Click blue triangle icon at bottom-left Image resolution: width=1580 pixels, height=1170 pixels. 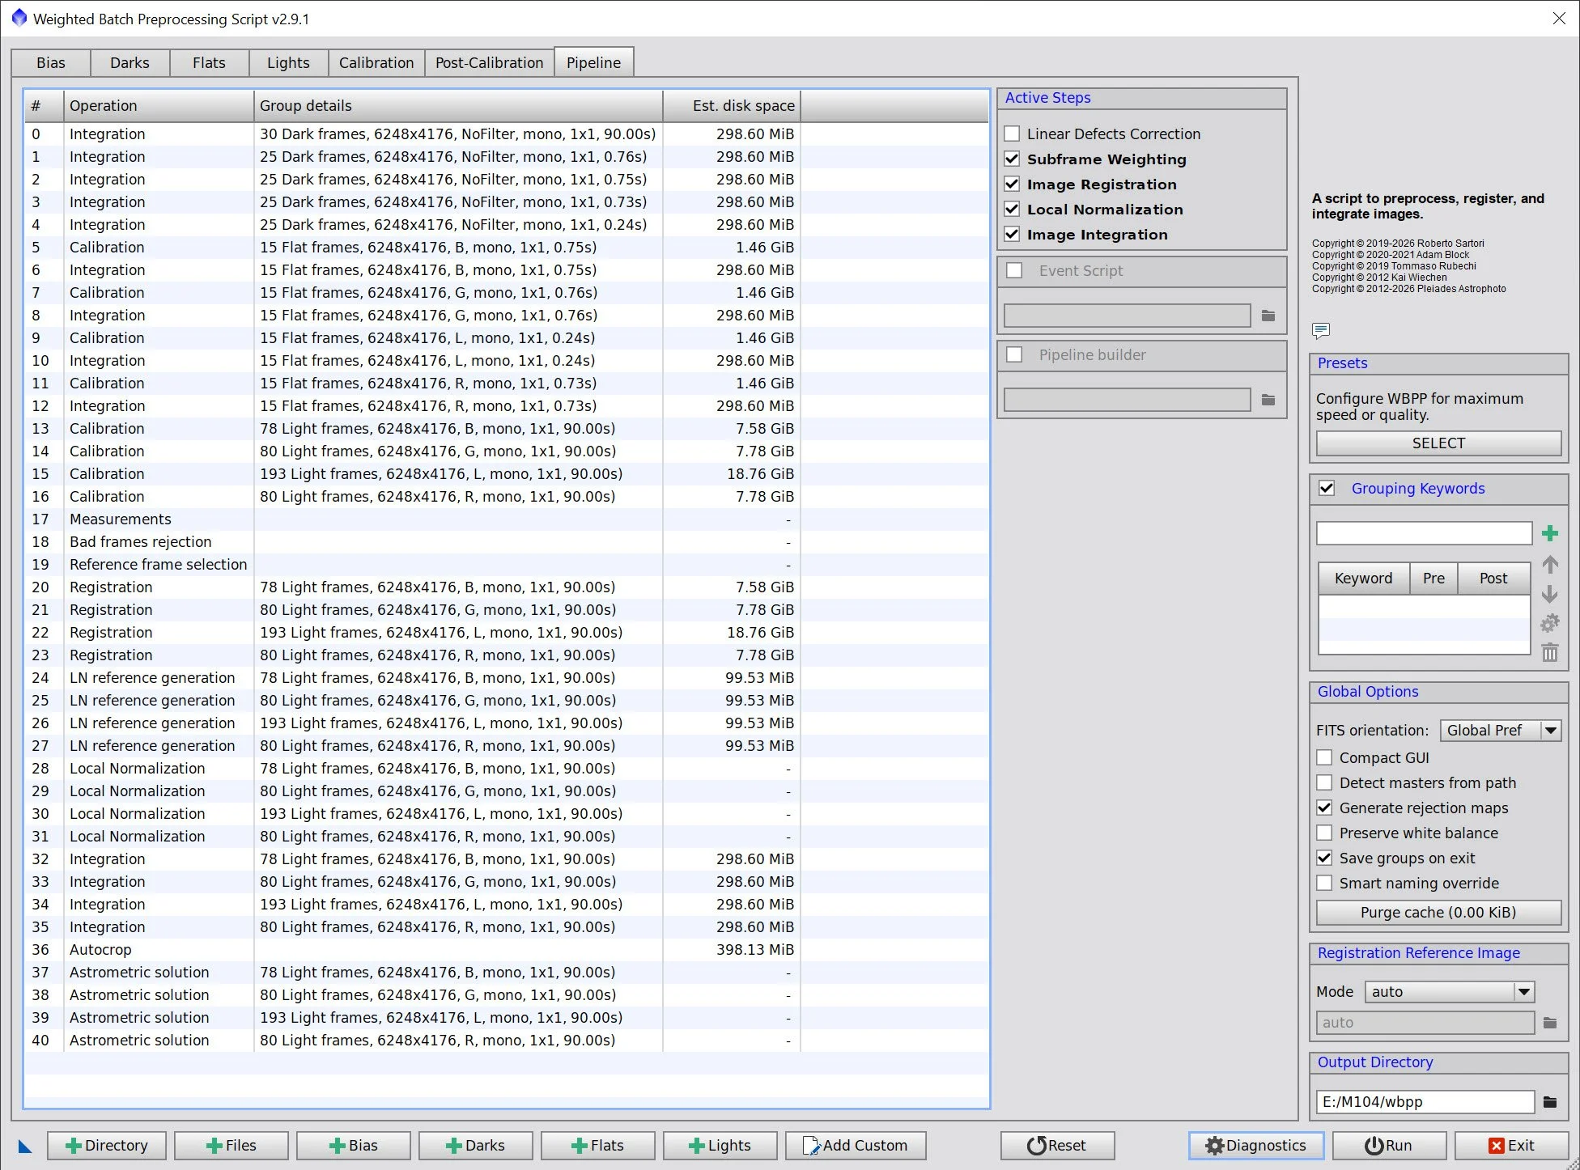point(25,1146)
